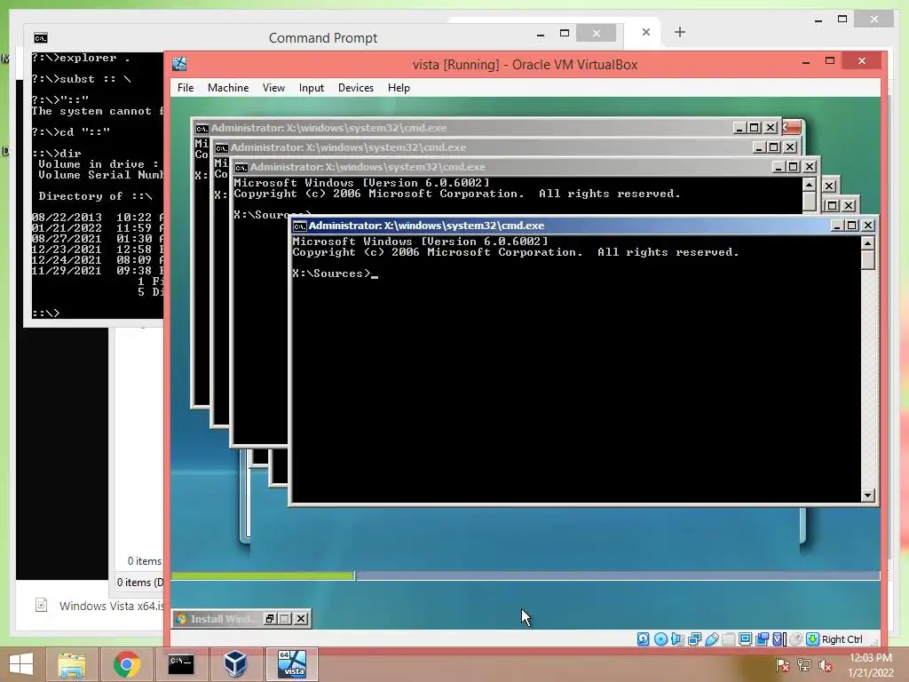Click the scroll up arrow in front cmd window

click(x=868, y=243)
